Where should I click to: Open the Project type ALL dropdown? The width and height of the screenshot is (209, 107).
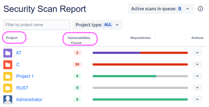pyautogui.click(x=97, y=25)
